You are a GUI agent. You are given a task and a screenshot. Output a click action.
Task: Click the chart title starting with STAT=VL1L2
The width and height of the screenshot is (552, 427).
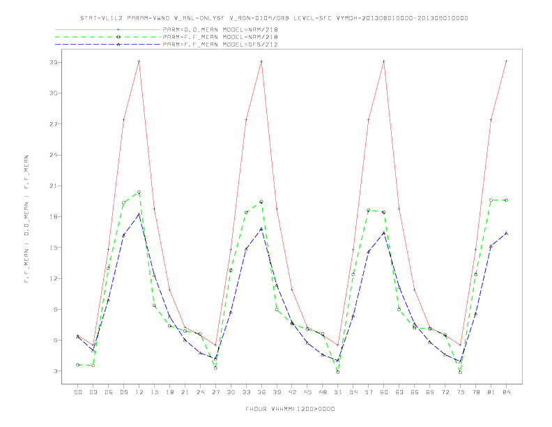coord(274,18)
